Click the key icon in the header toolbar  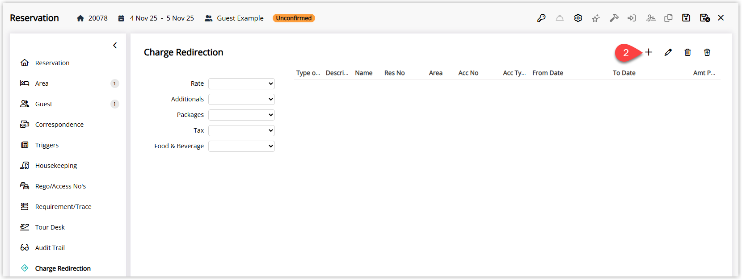(541, 18)
